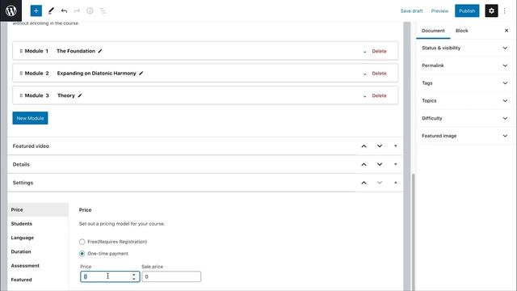Move Featured video panel up

coord(364,145)
